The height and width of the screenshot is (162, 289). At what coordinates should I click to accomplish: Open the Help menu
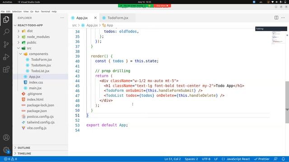coord(54,11)
